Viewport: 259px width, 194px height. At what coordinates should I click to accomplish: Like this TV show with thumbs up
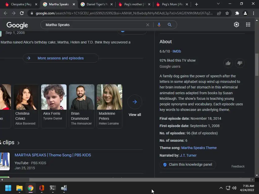click(x=228, y=63)
